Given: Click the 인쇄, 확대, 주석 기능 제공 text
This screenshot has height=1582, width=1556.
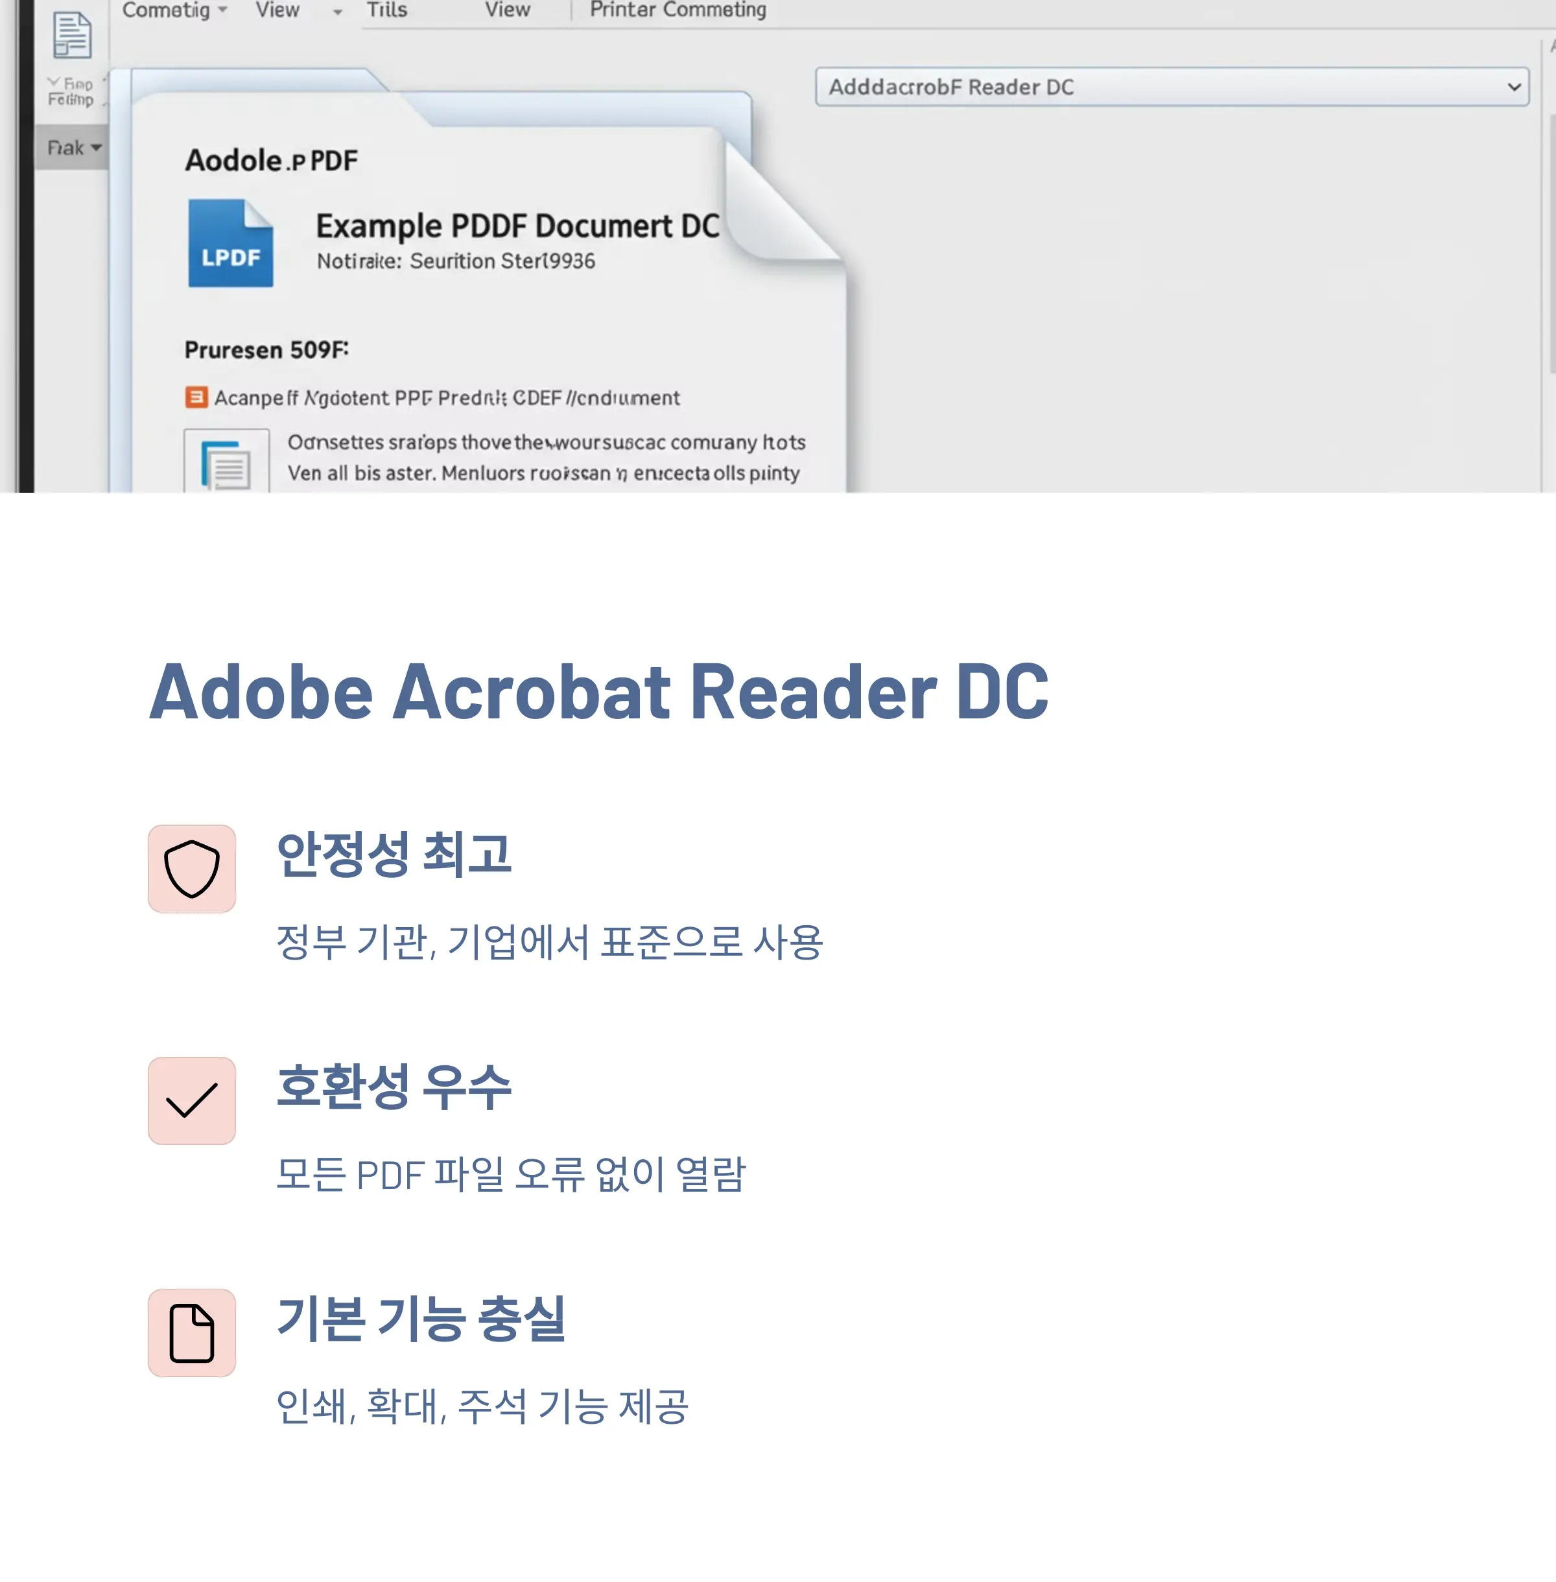Looking at the screenshot, I should coord(483,1406).
